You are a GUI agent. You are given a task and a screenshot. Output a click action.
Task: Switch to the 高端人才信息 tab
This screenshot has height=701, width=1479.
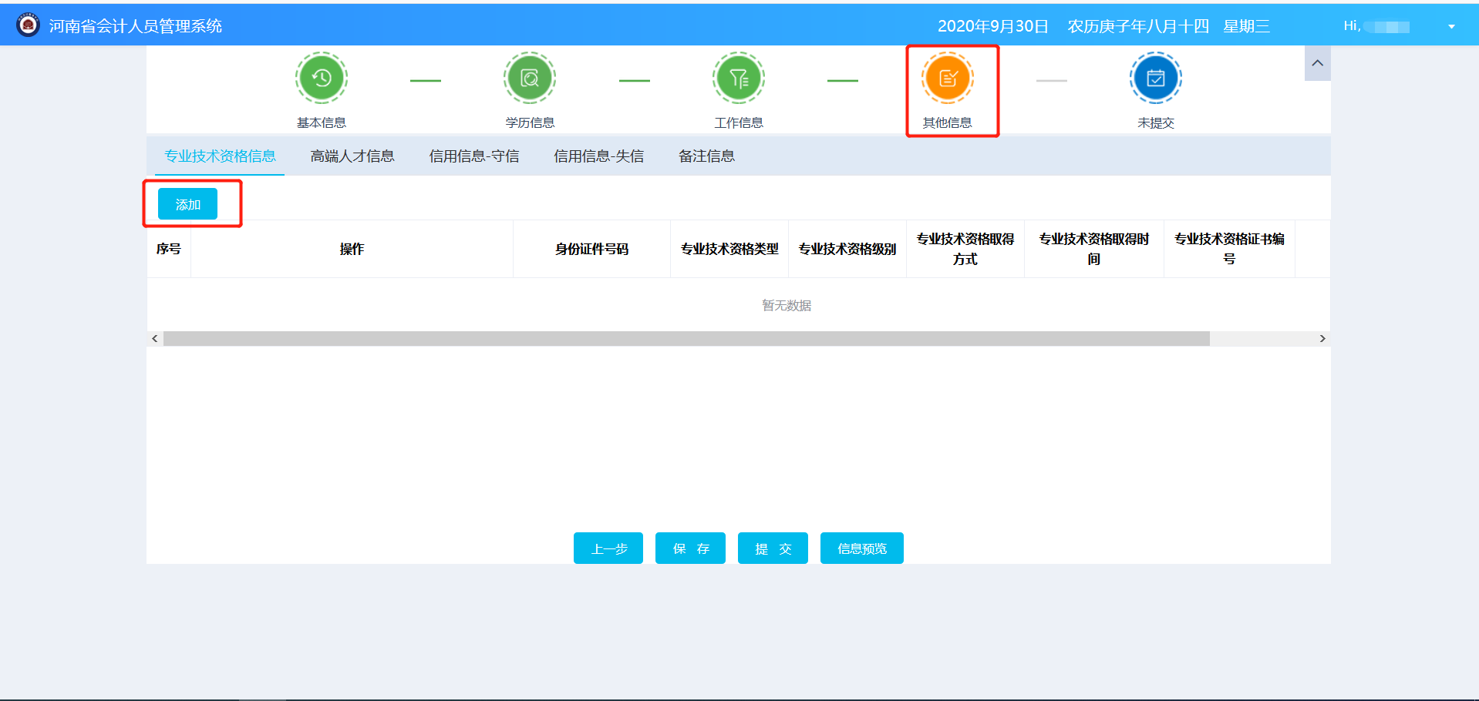352,156
